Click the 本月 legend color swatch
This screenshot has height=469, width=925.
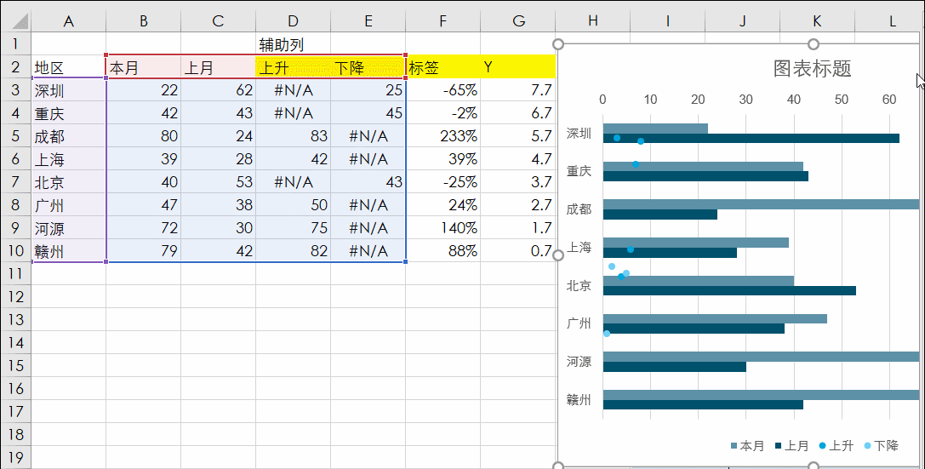pyautogui.click(x=734, y=446)
